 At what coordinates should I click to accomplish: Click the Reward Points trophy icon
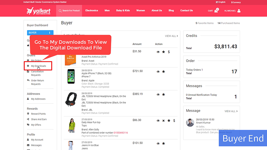[x=28, y=114]
